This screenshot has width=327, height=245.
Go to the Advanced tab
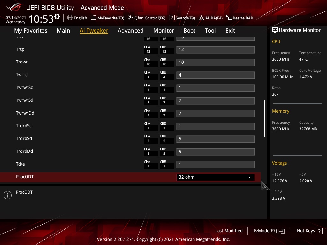[x=131, y=30]
